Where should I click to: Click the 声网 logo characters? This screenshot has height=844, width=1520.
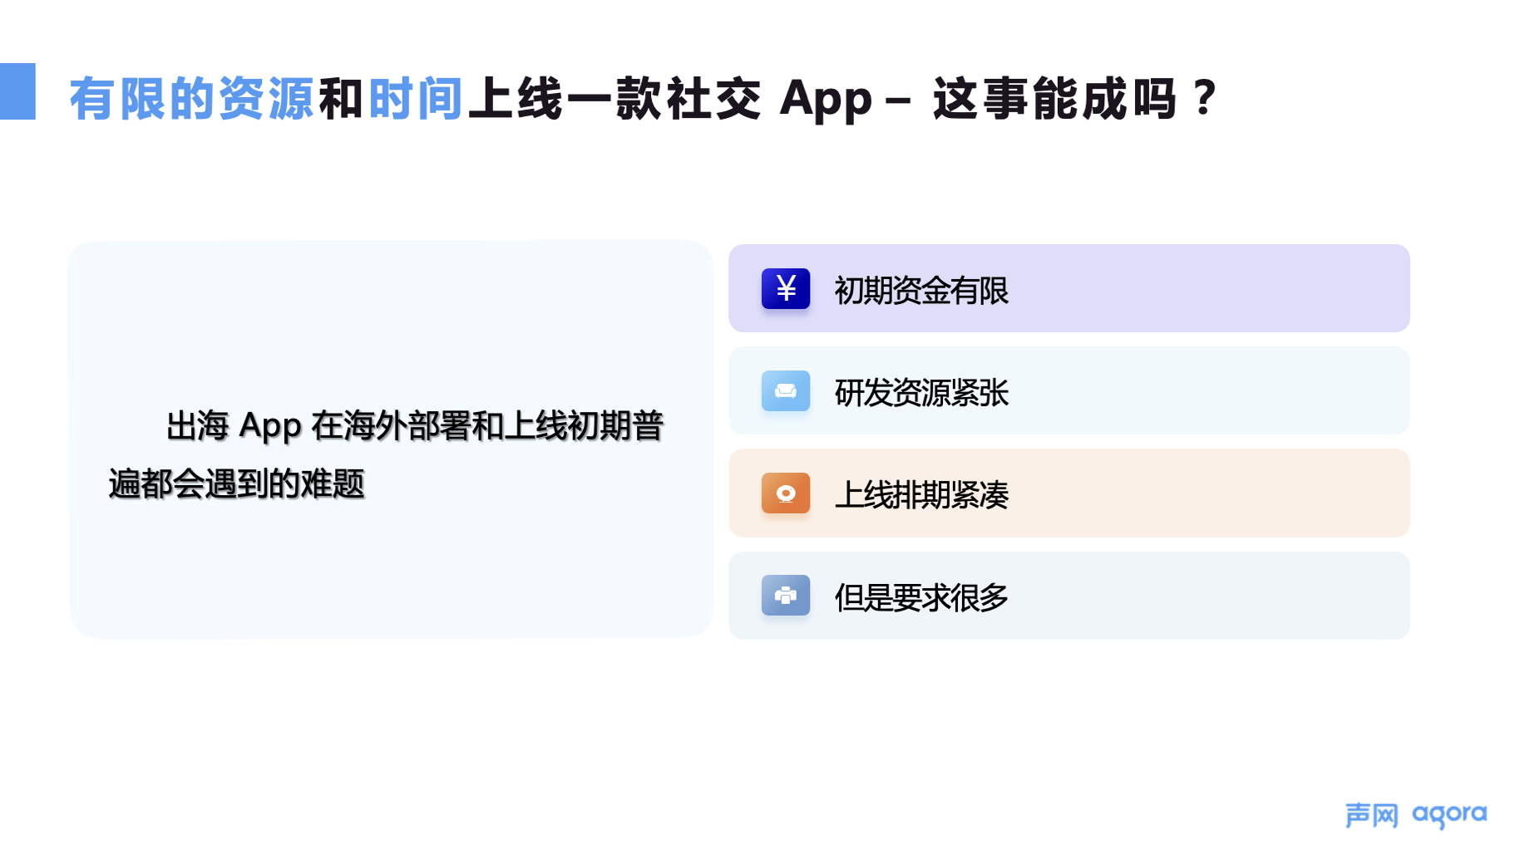click(x=1372, y=815)
